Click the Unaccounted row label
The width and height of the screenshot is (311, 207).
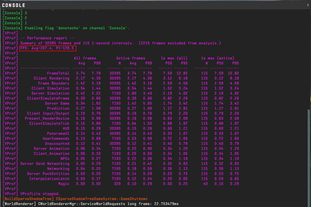(x=57, y=144)
